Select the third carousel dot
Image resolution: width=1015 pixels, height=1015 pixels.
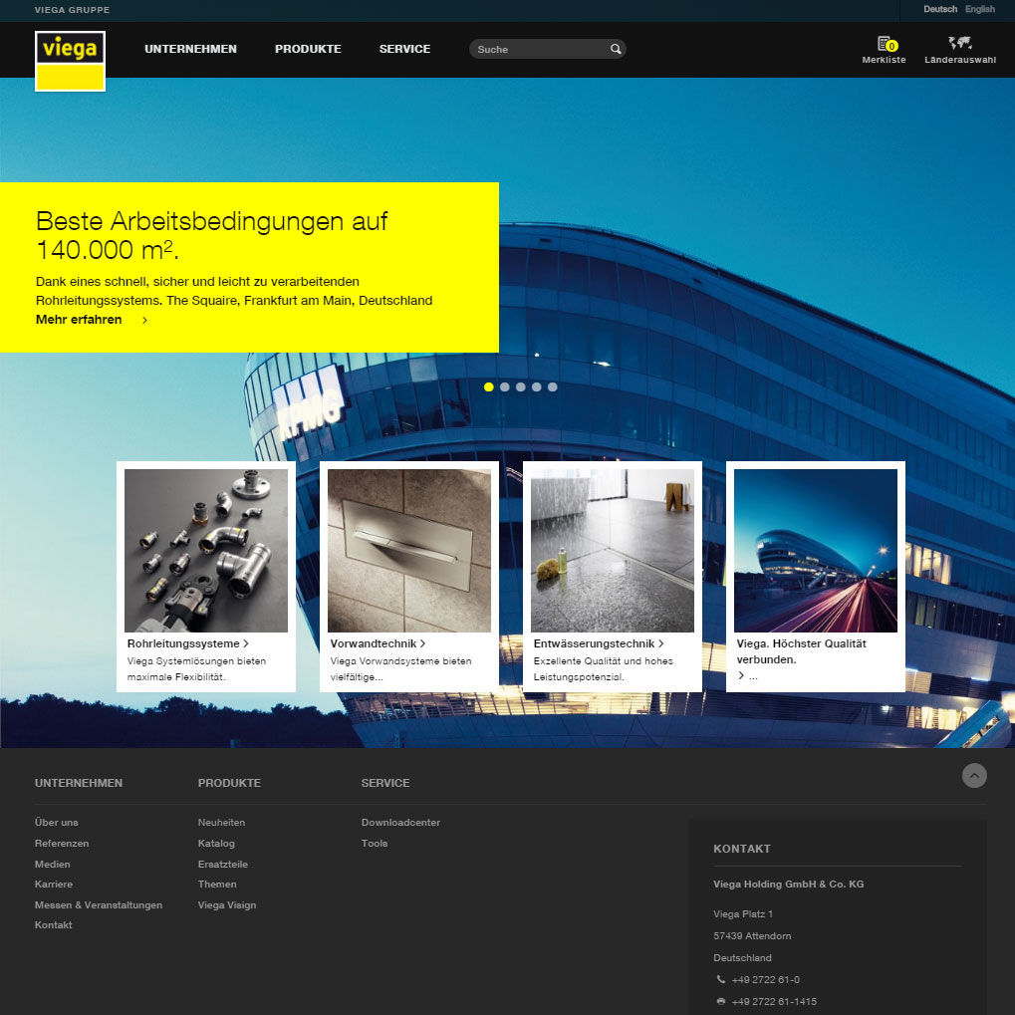pos(520,387)
